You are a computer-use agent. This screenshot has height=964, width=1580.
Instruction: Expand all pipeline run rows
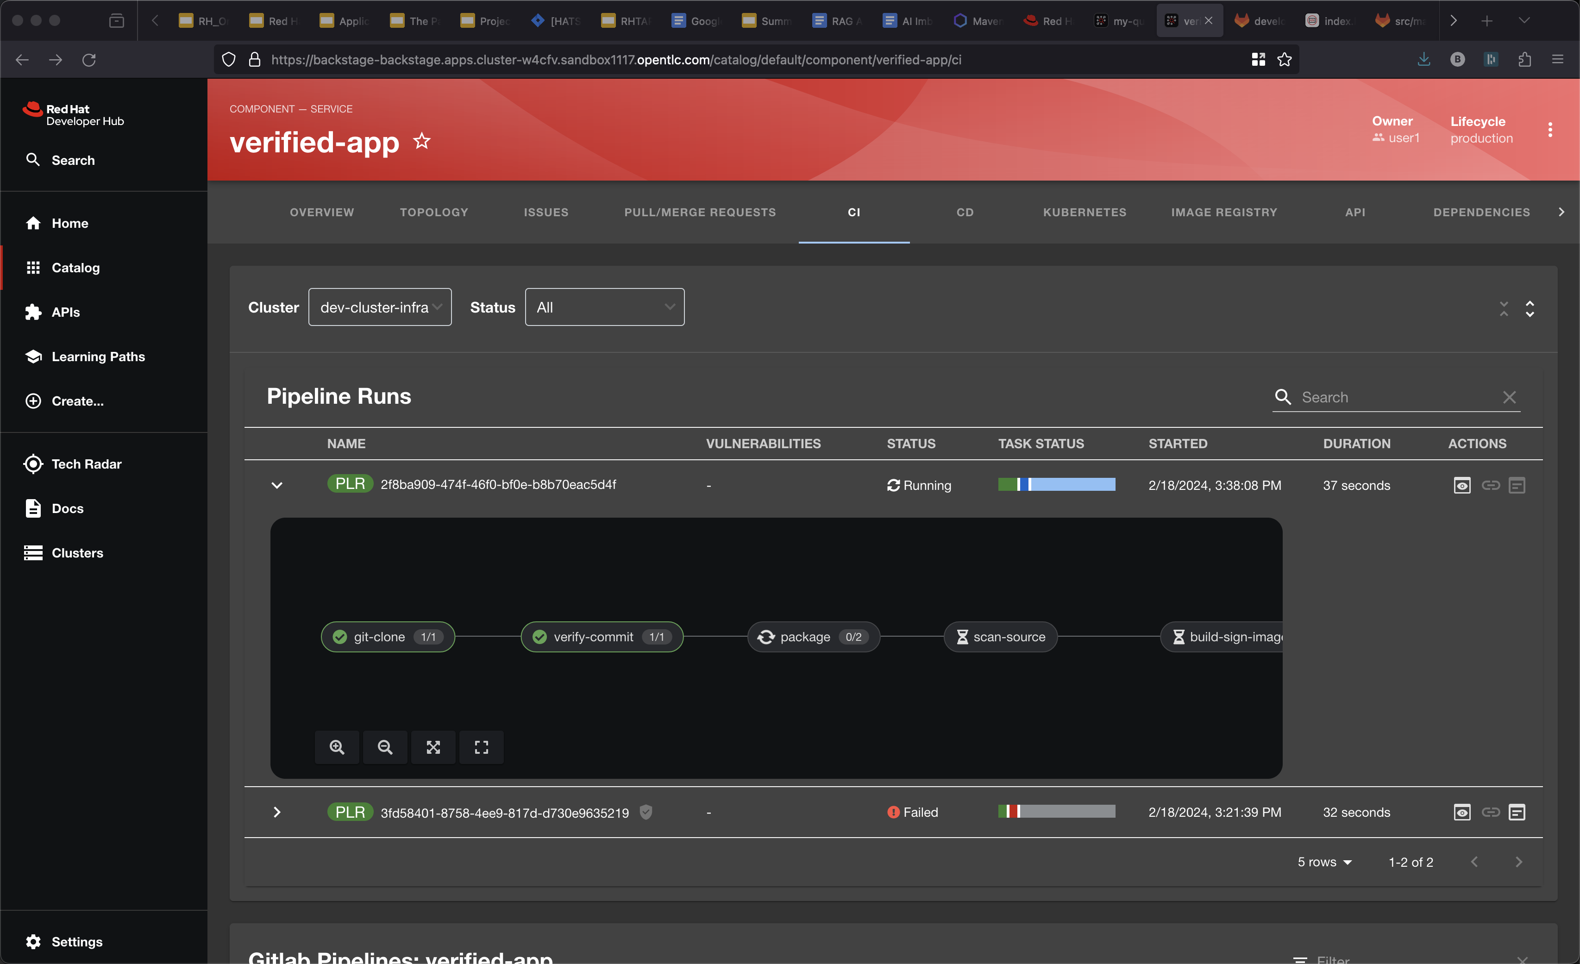tap(1530, 308)
